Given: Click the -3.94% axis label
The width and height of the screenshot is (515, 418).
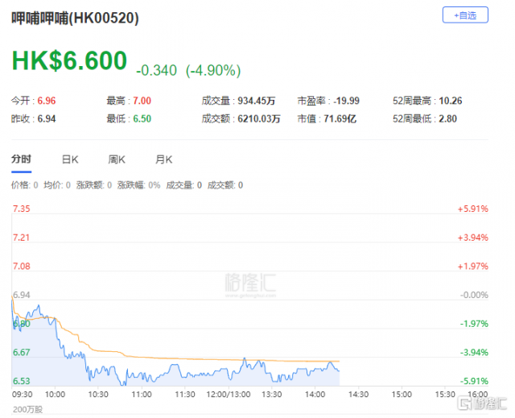Looking at the screenshot, I should pos(474,352).
